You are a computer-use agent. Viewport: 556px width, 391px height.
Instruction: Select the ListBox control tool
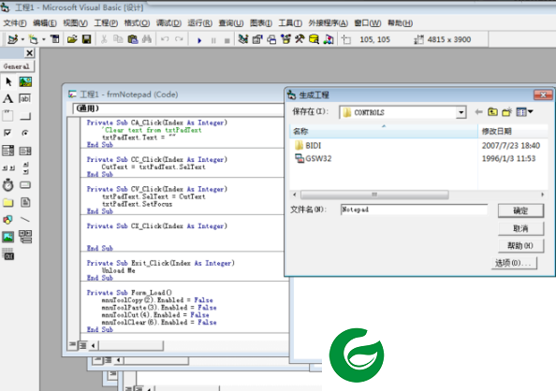(x=25, y=151)
